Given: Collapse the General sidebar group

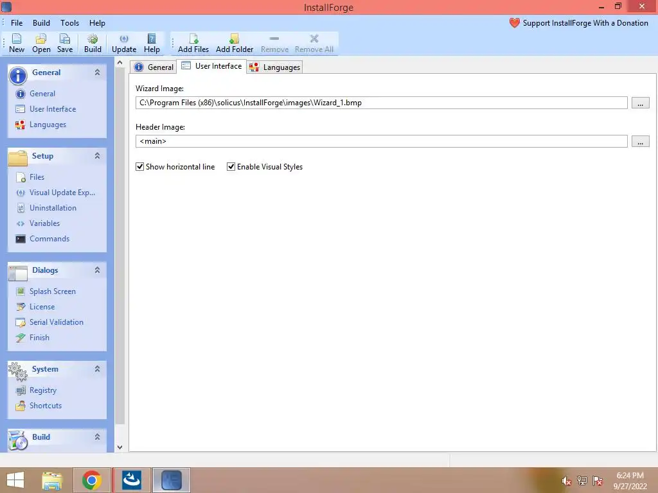Looking at the screenshot, I should point(98,73).
